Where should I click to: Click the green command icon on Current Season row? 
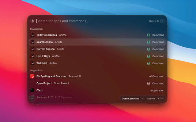[149, 49]
